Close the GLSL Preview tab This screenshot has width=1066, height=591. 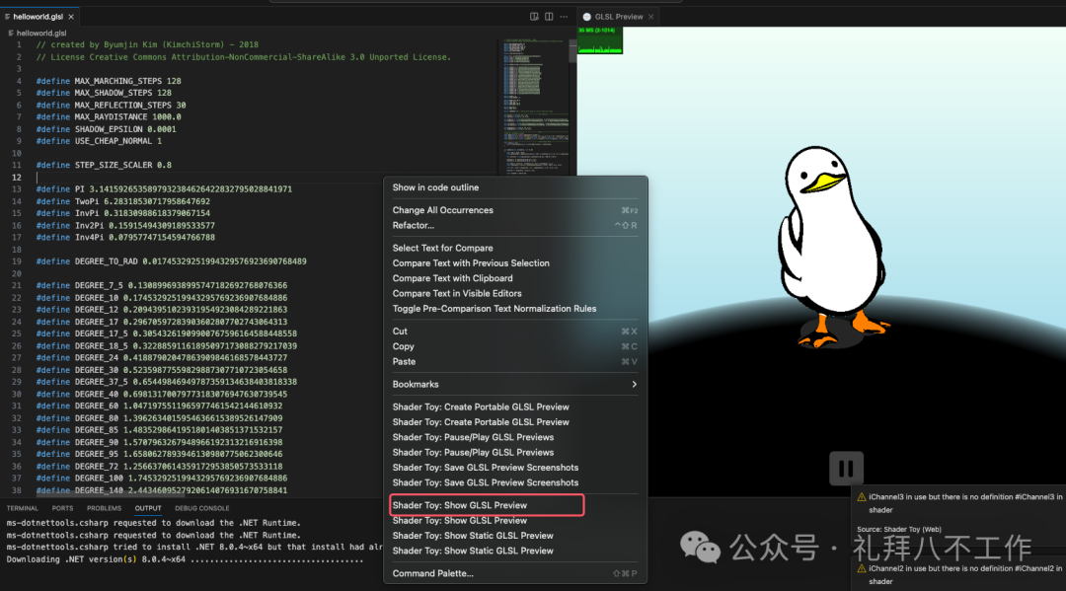650,17
